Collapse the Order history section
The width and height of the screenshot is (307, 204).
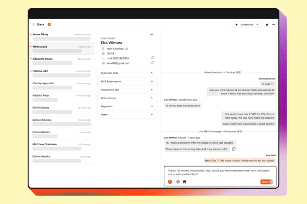(x=152, y=98)
